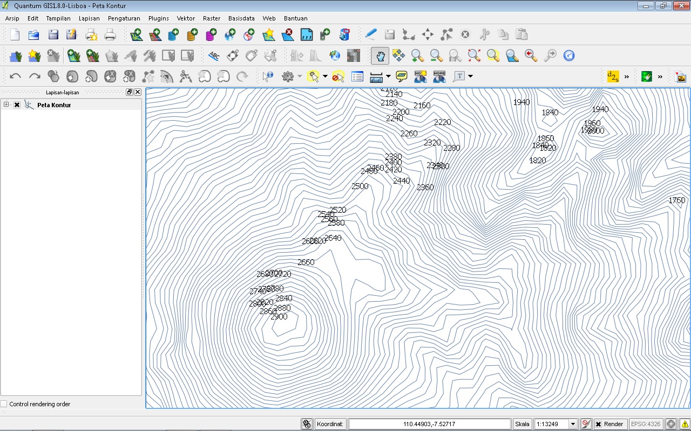Open the map tips tool

point(401,76)
